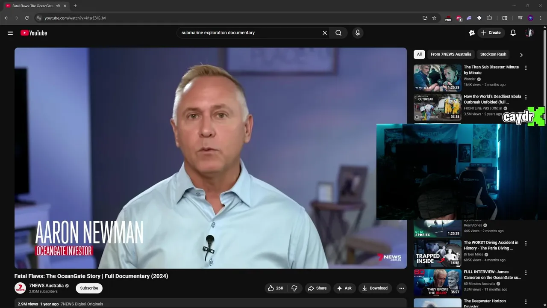Download the video

[x=375, y=288]
